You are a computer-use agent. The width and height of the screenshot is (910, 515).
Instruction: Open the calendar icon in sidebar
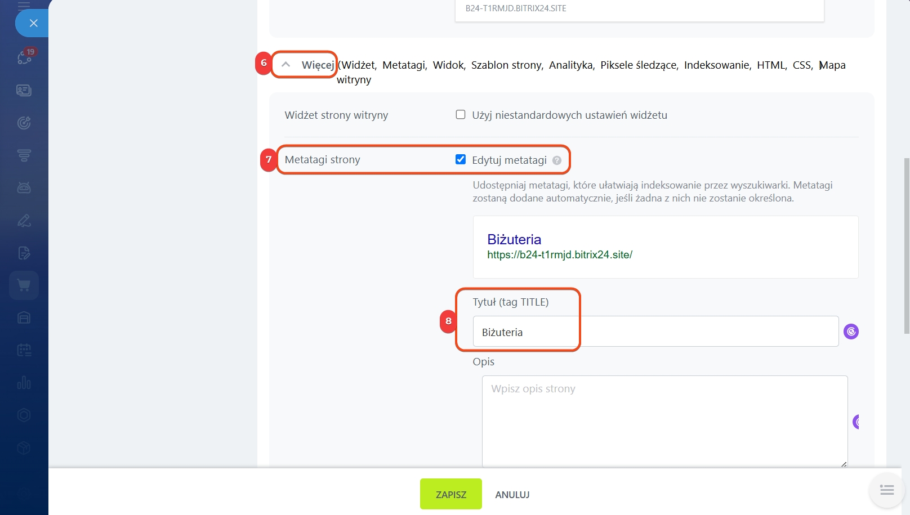[x=24, y=350]
